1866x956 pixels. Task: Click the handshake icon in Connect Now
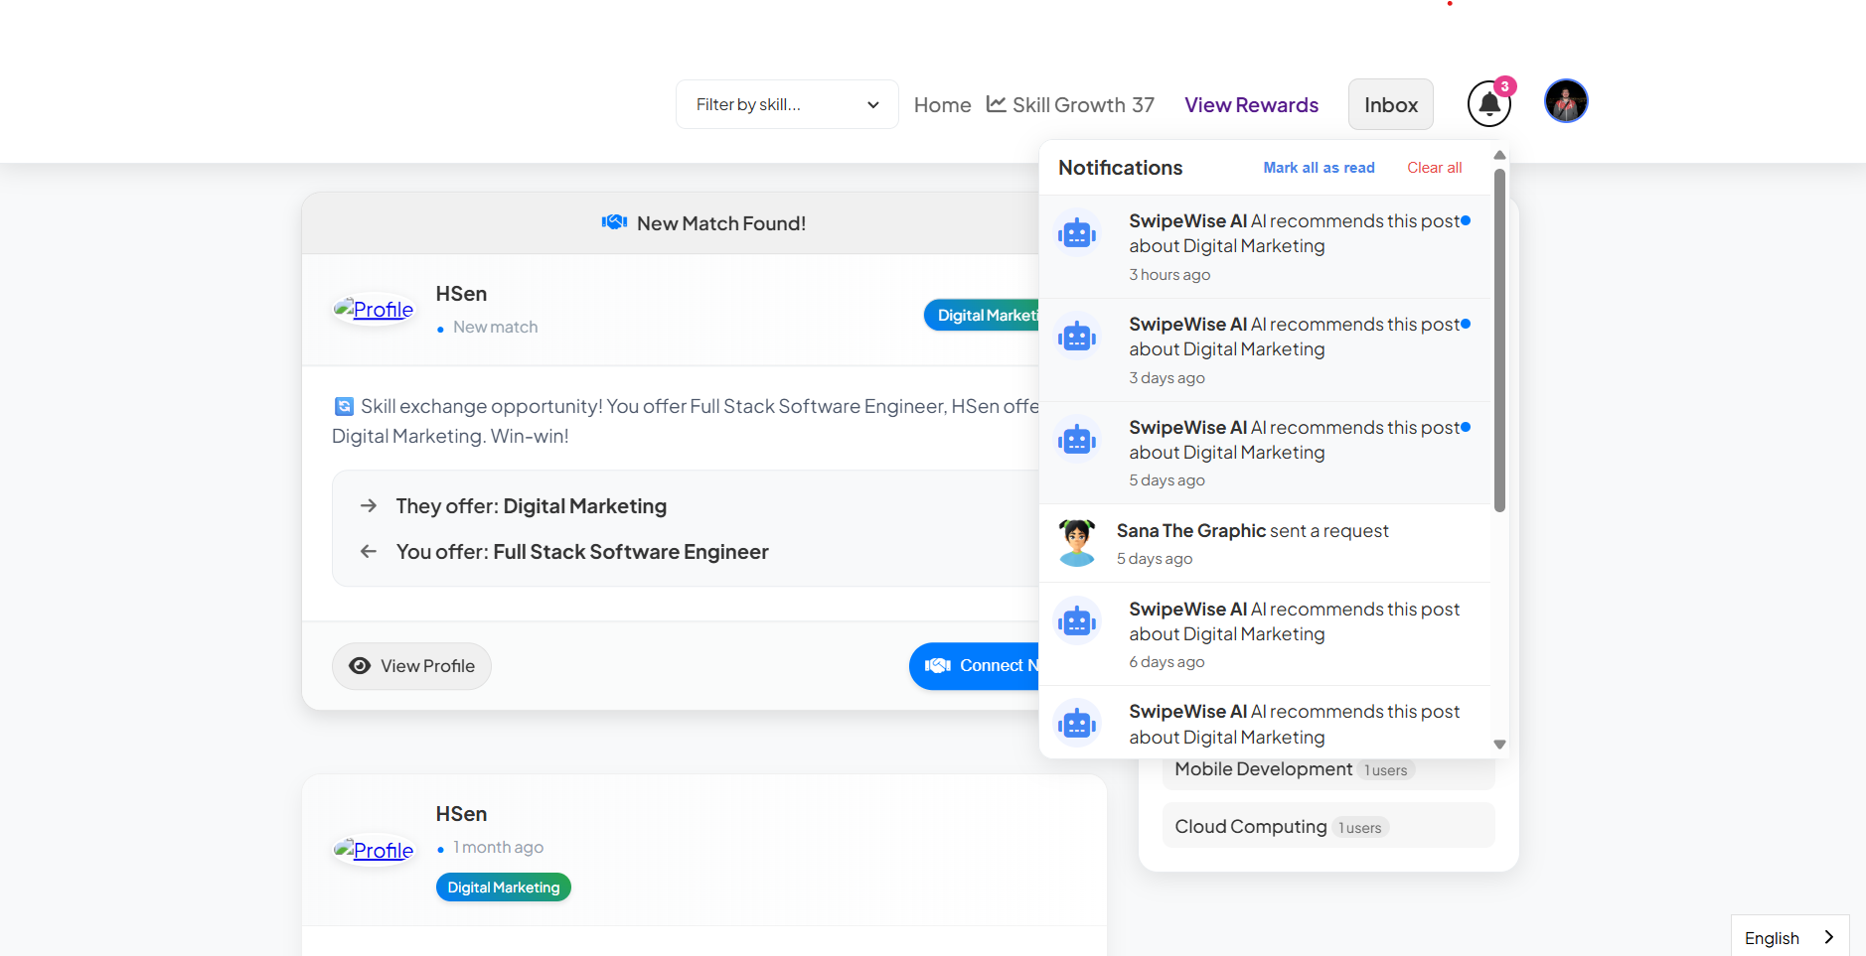tap(938, 666)
